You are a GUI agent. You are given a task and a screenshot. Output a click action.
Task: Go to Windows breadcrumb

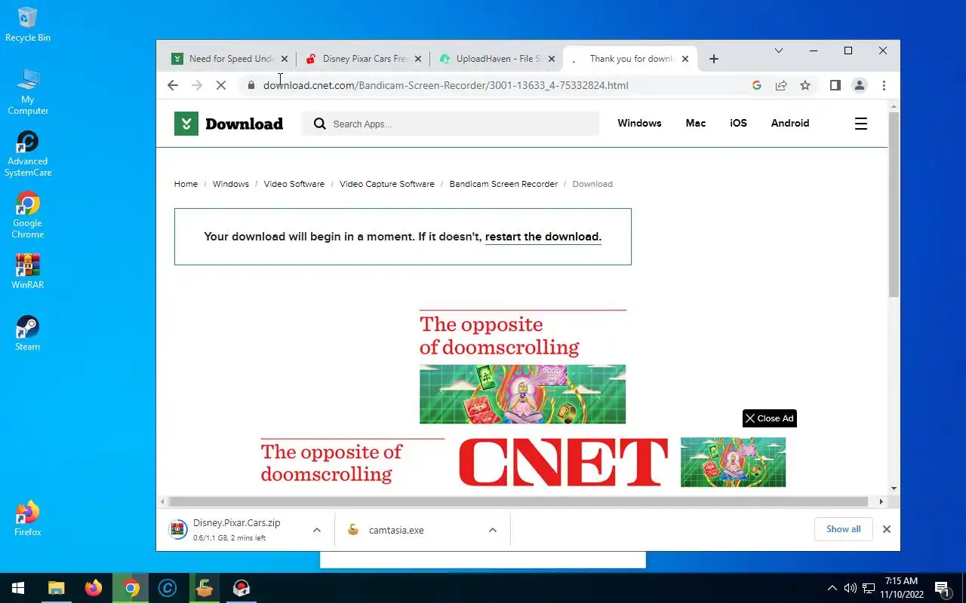(x=231, y=184)
